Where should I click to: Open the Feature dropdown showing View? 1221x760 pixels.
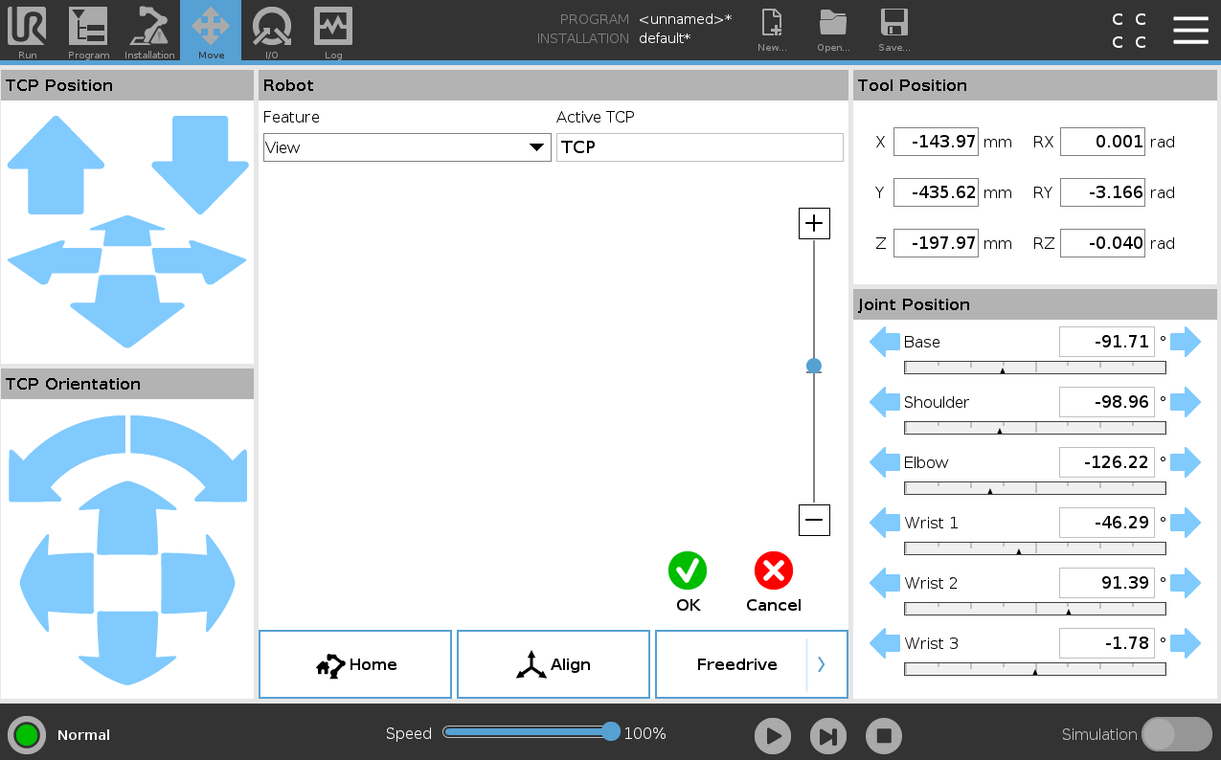coord(406,147)
